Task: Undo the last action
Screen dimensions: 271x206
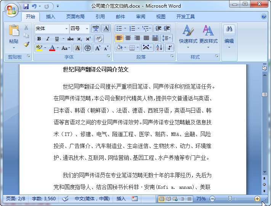Action: [34, 6]
